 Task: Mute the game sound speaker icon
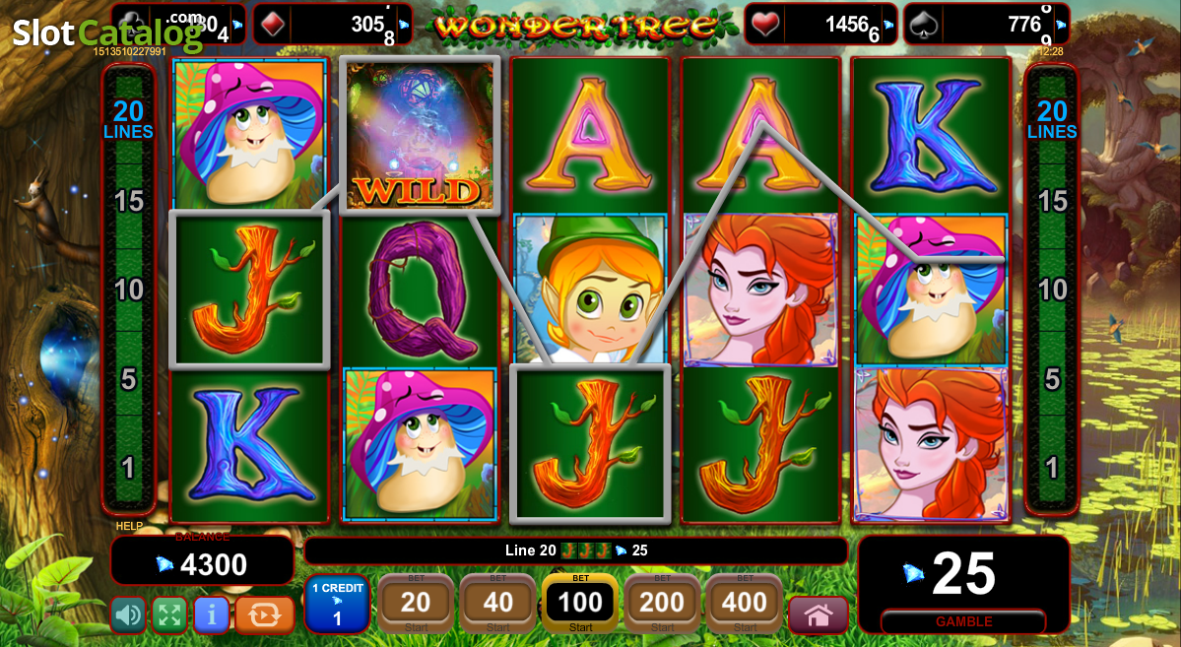[128, 615]
